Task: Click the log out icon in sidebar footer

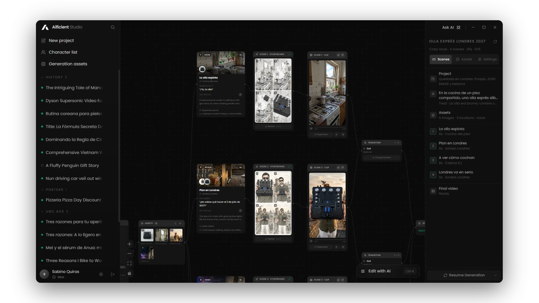Action: click(x=113, y=274)
